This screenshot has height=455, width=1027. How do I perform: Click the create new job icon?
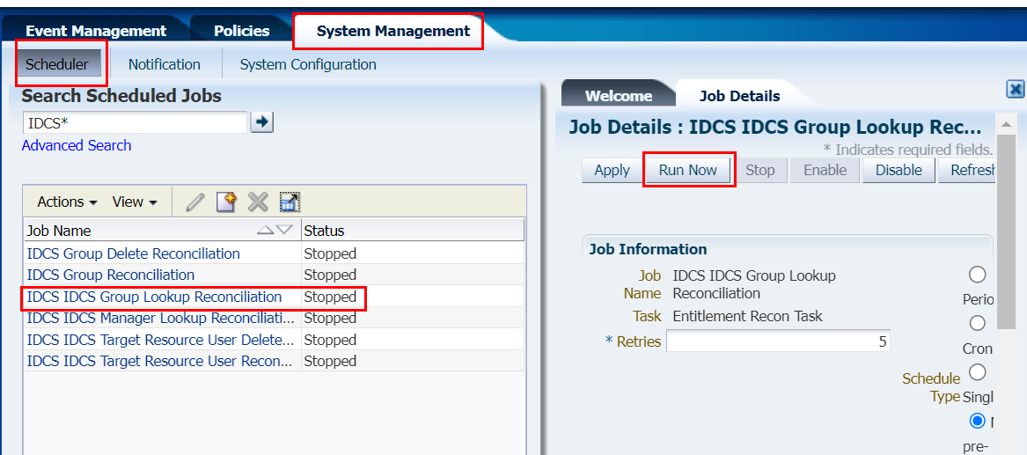(x=226, y=202)
